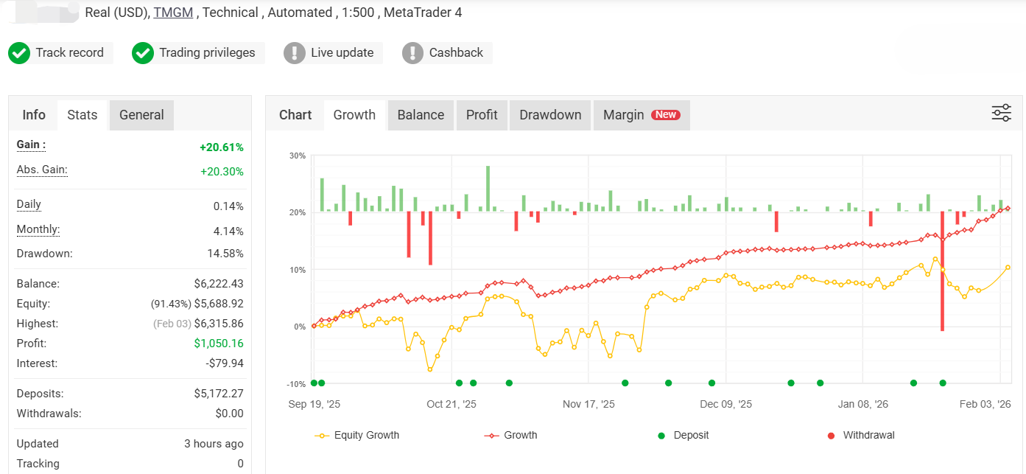Click the large red bar near Jan end
Screen dimensions: 1026x474
[x=942, y=271]
